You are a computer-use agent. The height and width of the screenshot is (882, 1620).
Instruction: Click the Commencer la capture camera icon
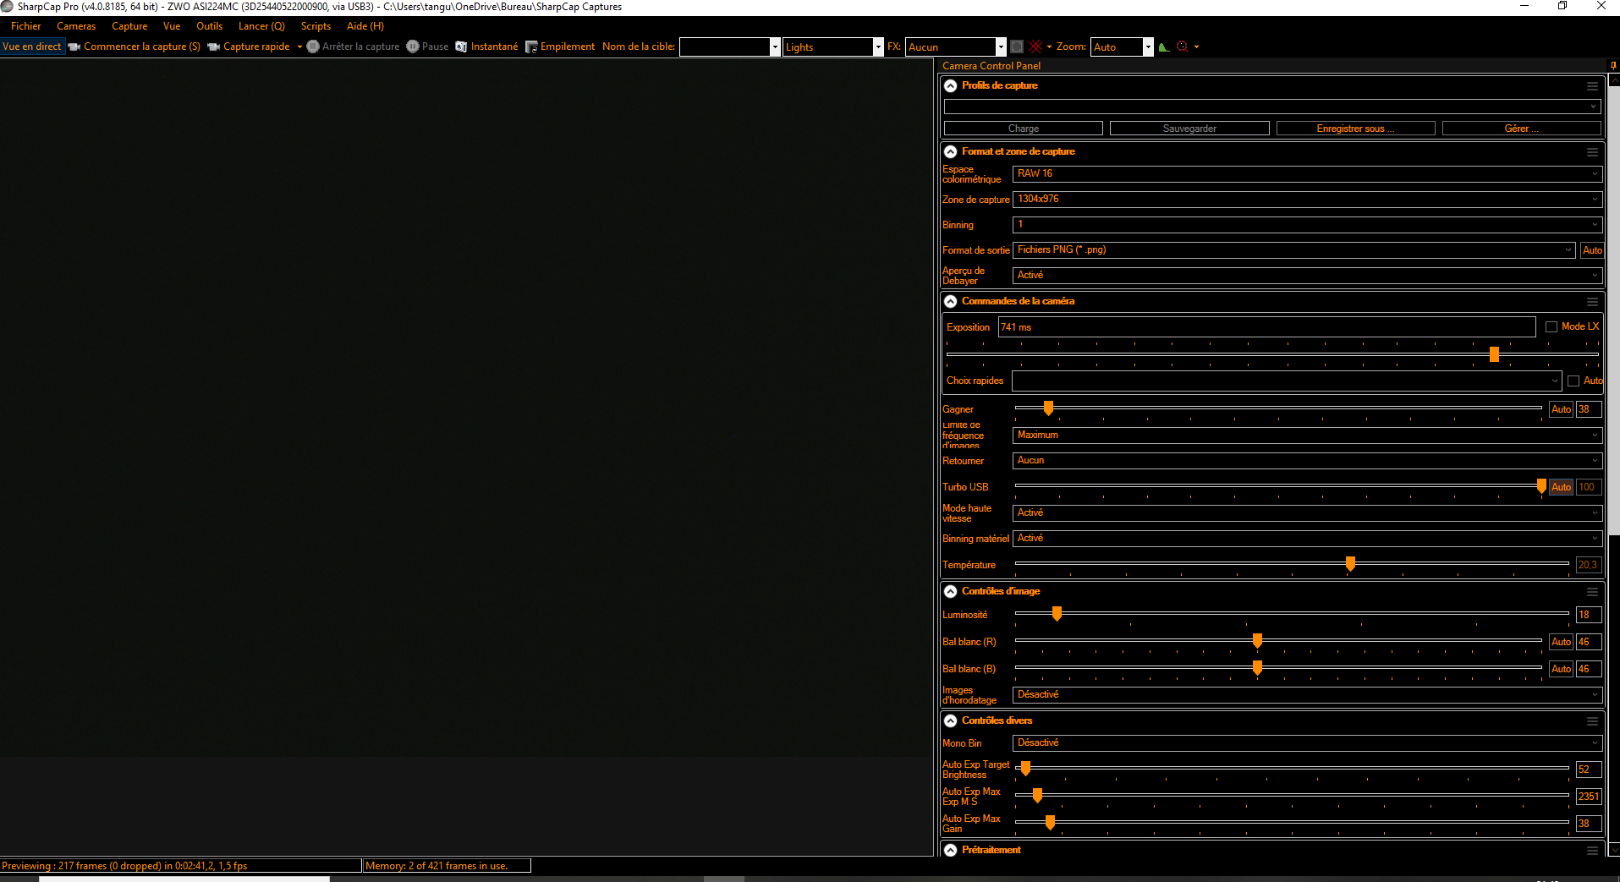(x=74, y=47)
